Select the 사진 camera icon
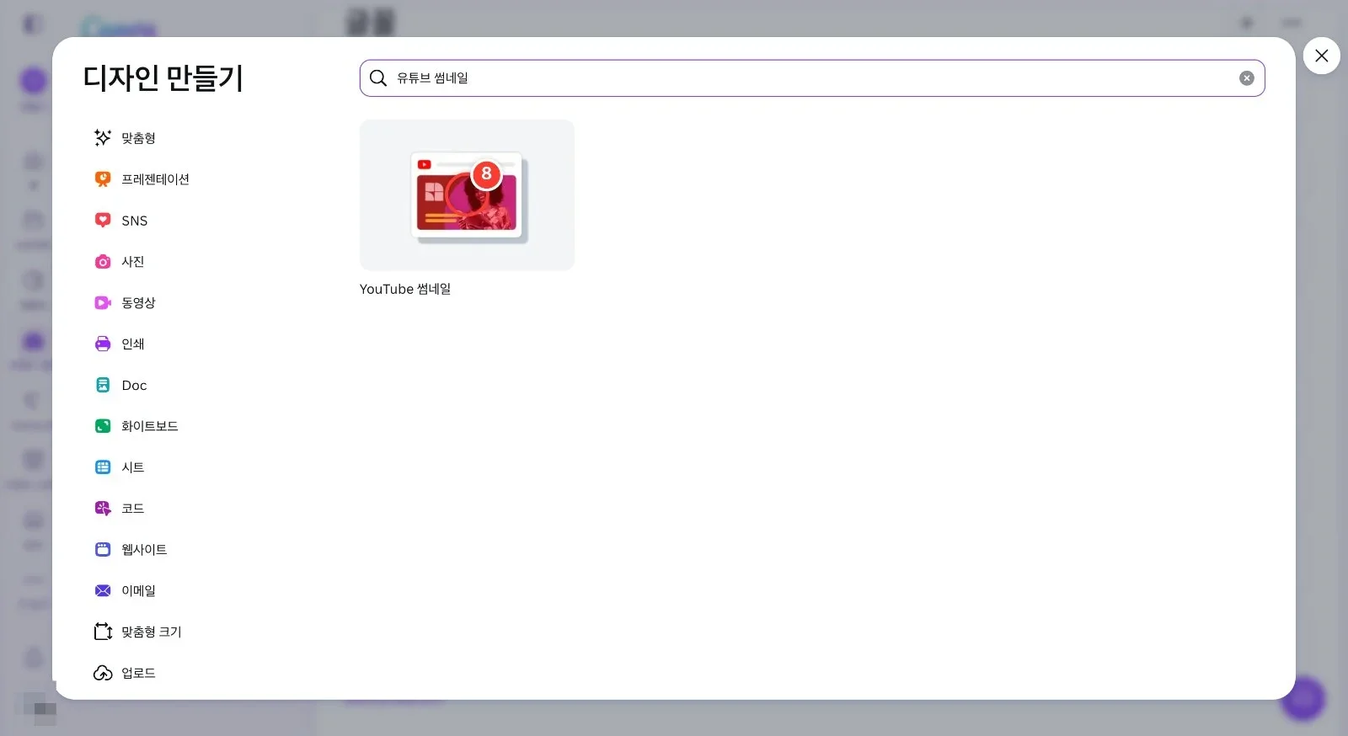This screenshot has width=1348, height=736. [103, 261]
